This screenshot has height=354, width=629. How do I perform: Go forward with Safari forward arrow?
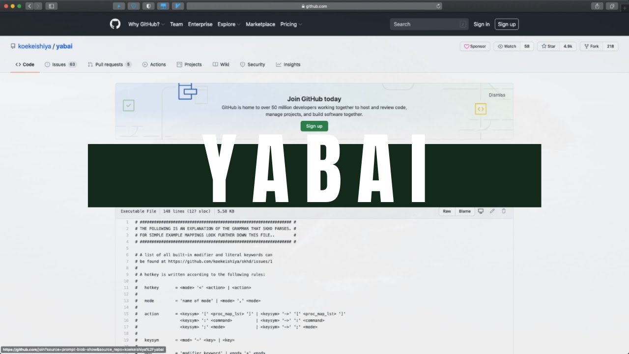38,6
